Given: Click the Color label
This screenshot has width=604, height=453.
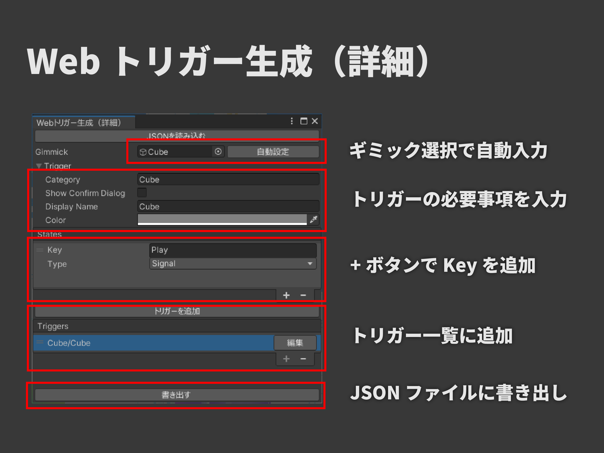Looking at the screenshot, I should (x=55, y=220).
